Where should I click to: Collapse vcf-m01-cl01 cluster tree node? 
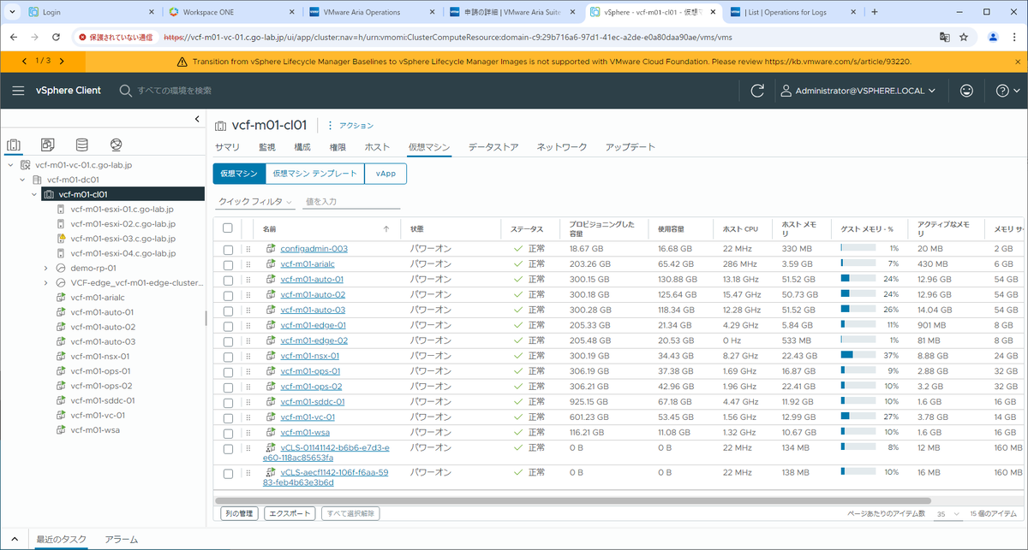[x=34, y=194]
